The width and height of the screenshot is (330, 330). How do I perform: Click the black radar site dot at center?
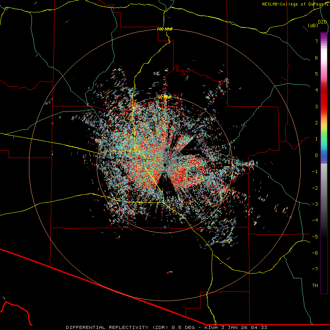165,164
